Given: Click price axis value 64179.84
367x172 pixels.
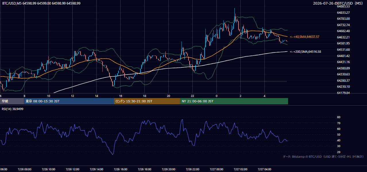Looking at the screenshot, I should click(x=343, y=93).
